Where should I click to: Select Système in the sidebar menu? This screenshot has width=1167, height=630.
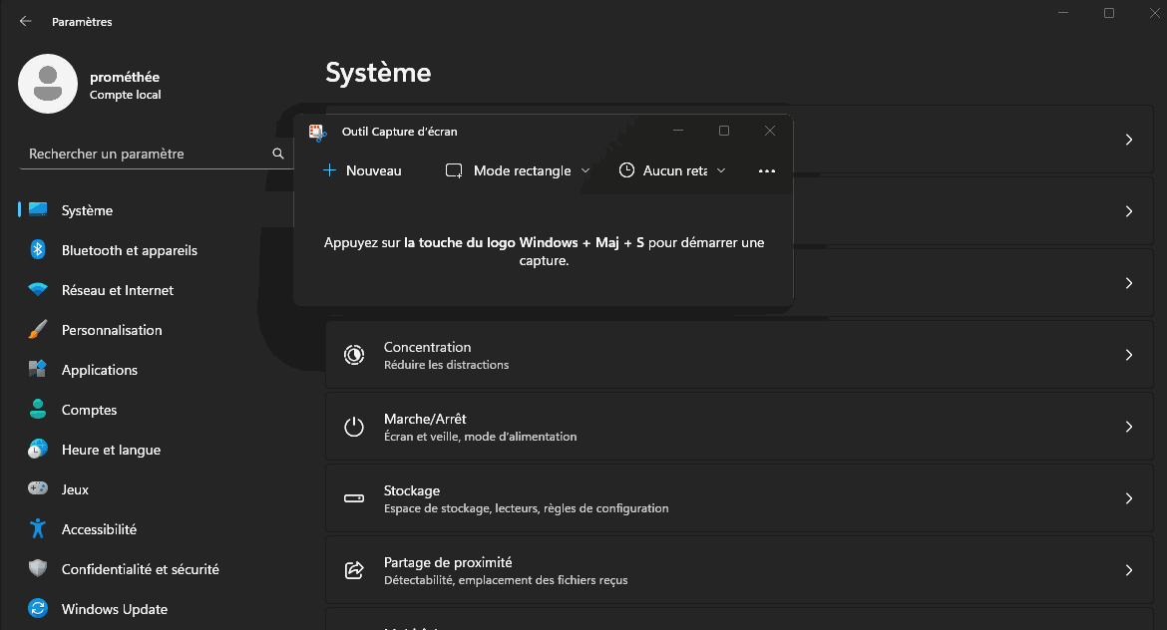84,210
